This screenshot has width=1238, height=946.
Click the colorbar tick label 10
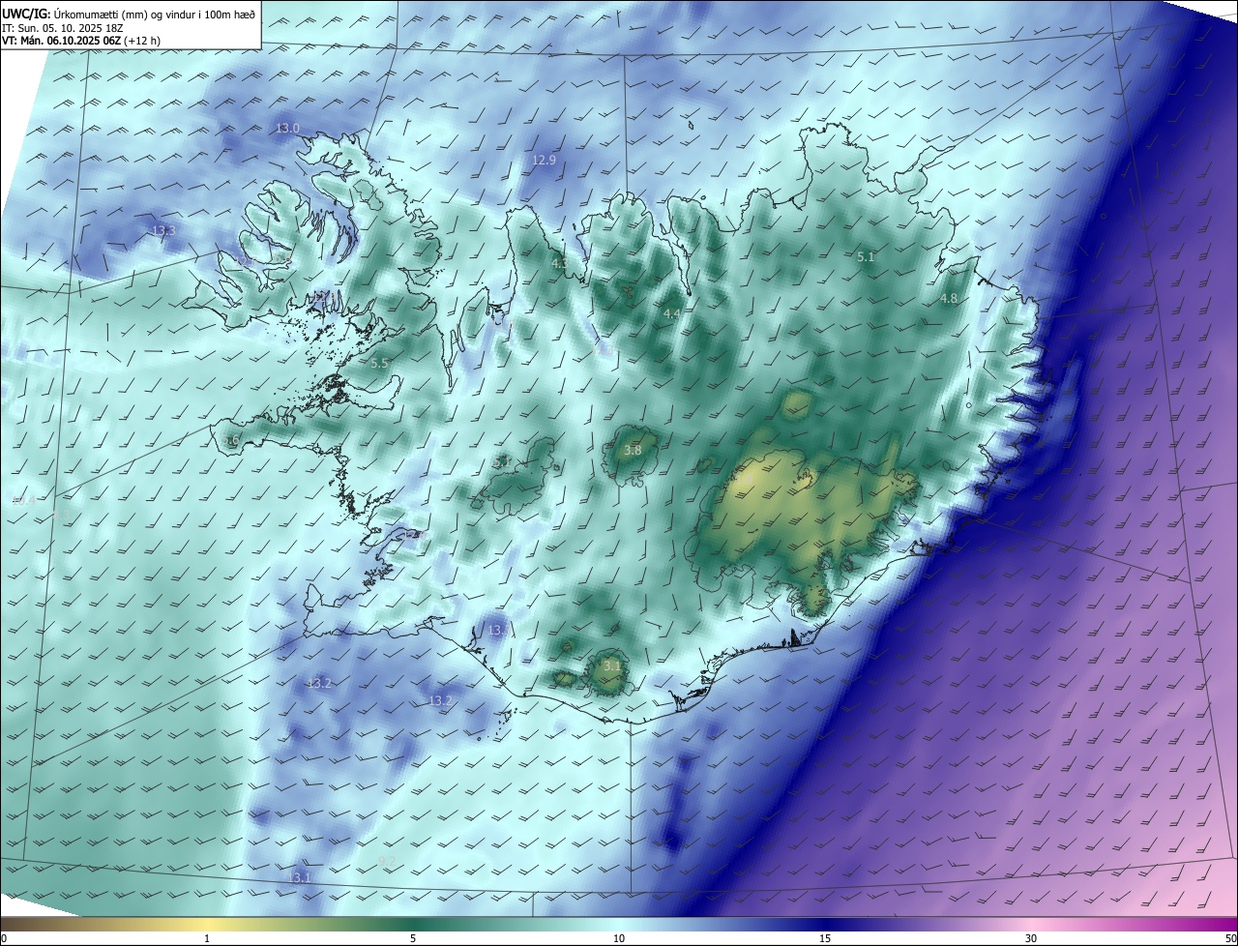click(x=619, y=938)
